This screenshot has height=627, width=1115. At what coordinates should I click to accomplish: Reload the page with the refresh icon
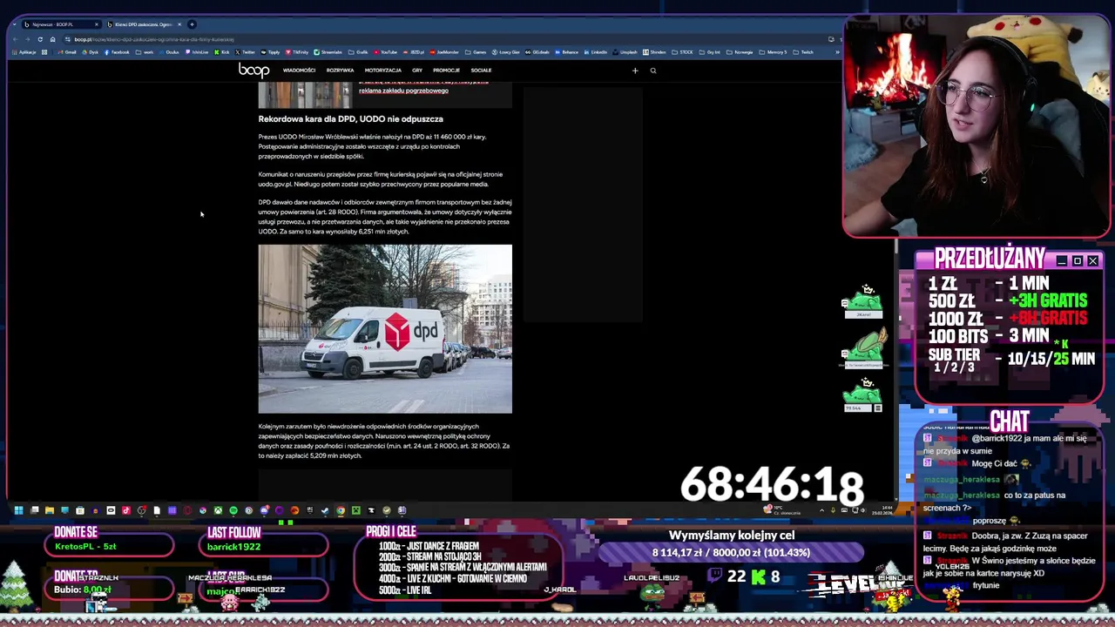[40, 39]
